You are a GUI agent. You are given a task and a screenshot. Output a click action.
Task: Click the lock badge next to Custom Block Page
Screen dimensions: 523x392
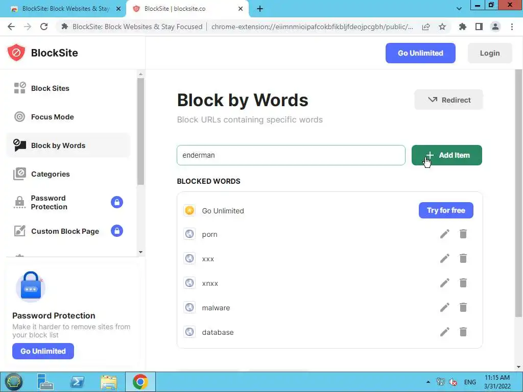pyautogui.click(x=117, y=231)
